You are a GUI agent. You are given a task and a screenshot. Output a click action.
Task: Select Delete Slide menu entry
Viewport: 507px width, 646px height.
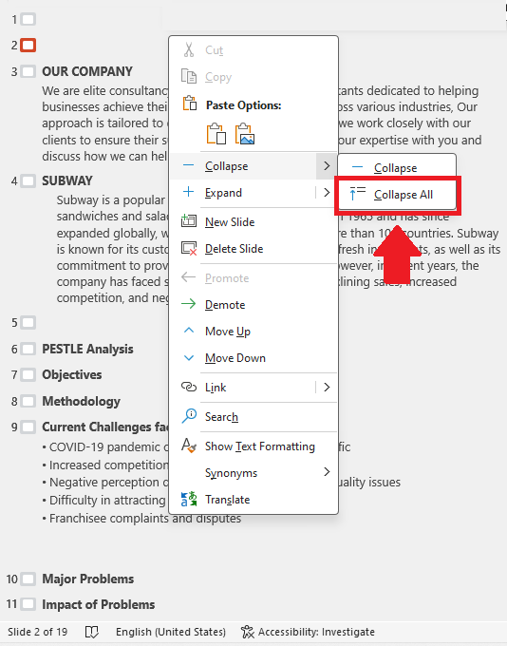253,249
